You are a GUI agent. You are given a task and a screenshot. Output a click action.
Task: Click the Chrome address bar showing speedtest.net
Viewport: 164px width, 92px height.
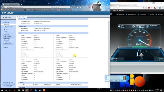coord(126,8)
